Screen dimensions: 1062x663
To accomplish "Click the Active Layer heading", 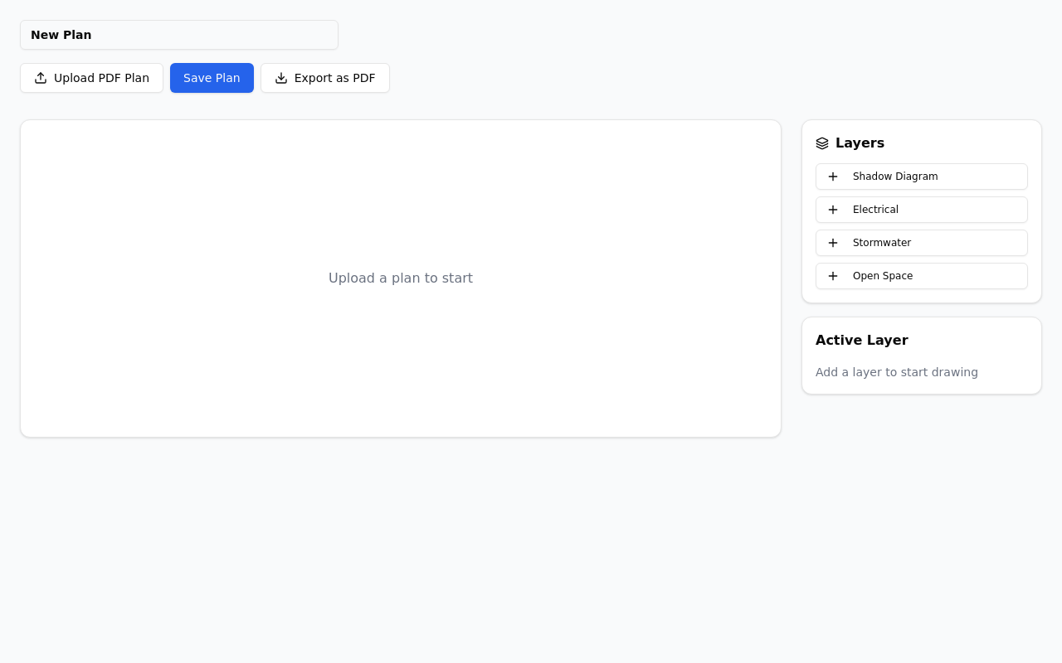I will pyautogui.click(x=862, y=341).
